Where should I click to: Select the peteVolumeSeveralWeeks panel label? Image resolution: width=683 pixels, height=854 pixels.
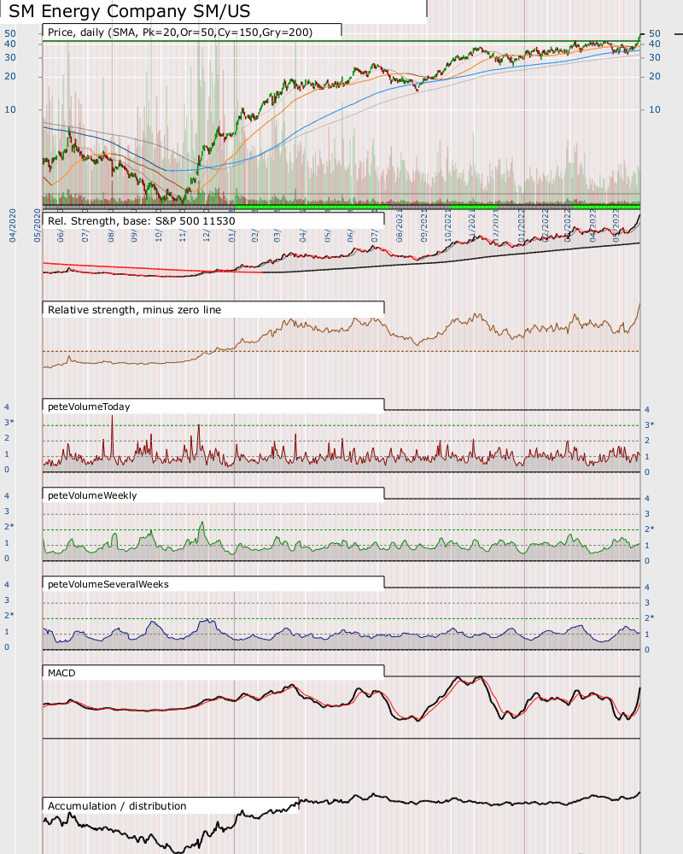[x=108, y=584]
